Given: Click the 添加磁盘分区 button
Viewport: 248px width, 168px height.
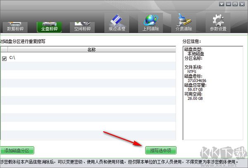Looking at the screenshot, I should pyautogui.click(x=17, y=150).
